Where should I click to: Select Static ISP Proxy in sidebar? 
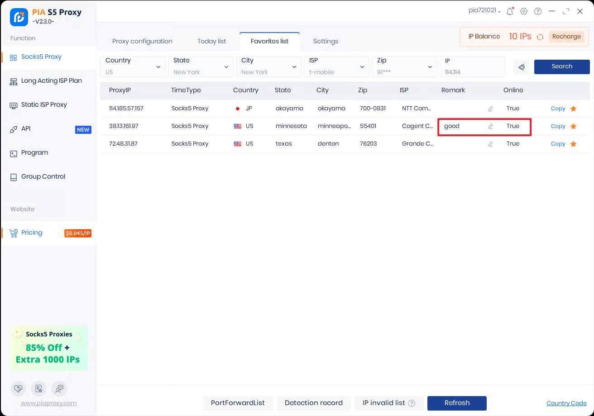pos(44,104)
